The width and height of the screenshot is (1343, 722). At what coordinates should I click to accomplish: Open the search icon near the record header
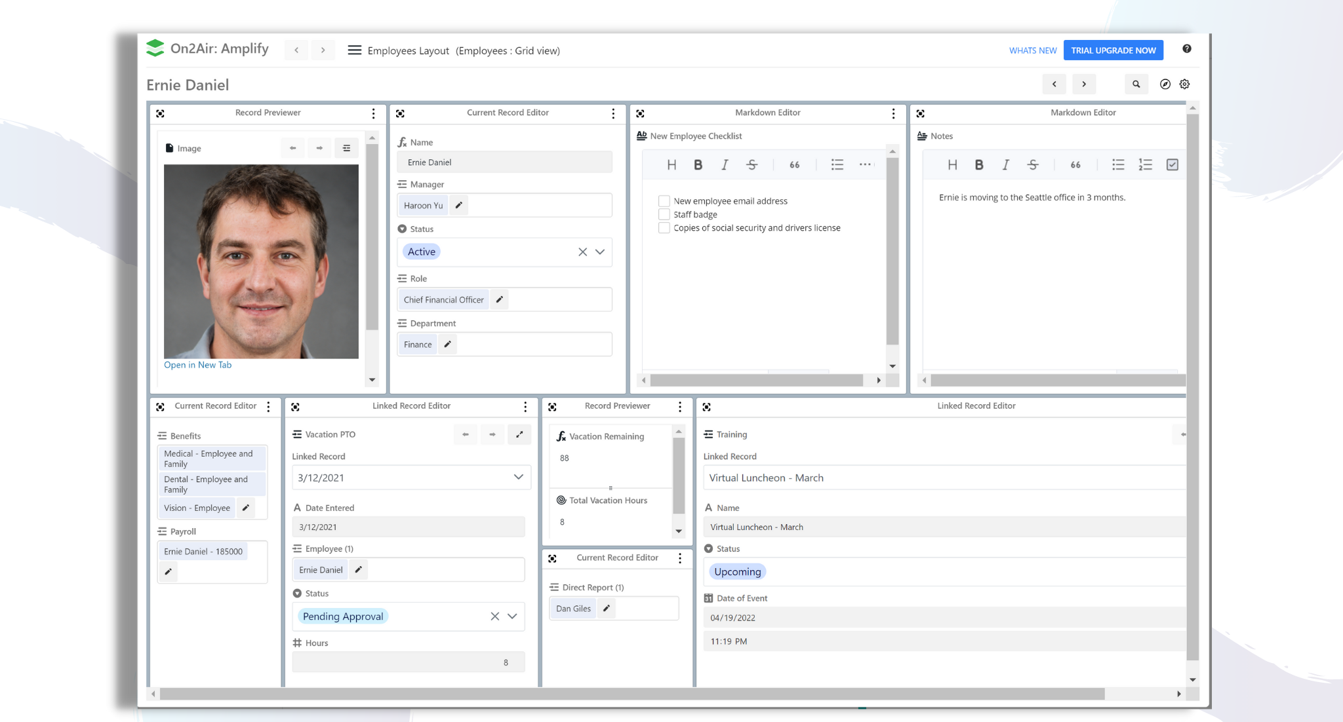1136,84
